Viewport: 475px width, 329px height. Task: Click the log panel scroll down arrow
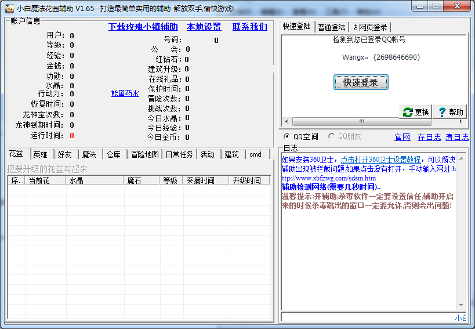coord(461,306)
